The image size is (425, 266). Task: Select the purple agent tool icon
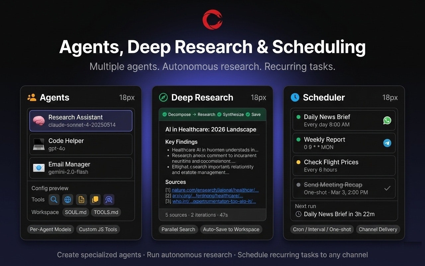pyautogui.click(x=109, y=199)
